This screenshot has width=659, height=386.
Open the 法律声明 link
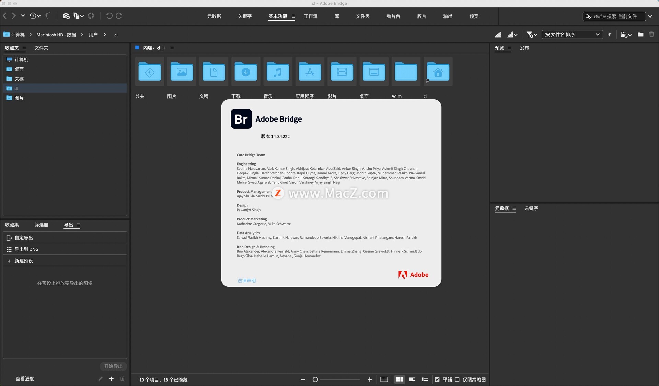click(x=246, y=281)
